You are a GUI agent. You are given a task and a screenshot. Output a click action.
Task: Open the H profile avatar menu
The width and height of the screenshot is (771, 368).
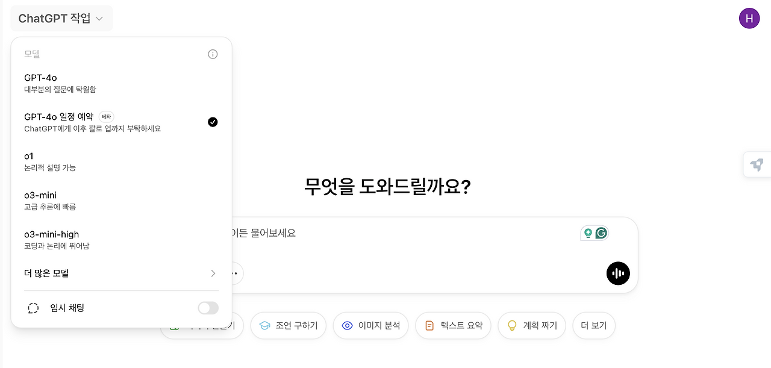749,19
